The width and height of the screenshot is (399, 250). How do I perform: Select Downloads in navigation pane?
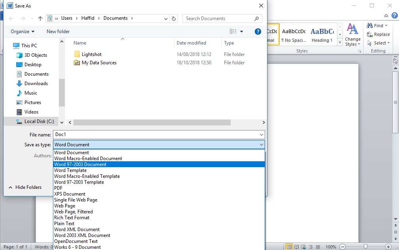pyautogui.click(x=36, y=84)
